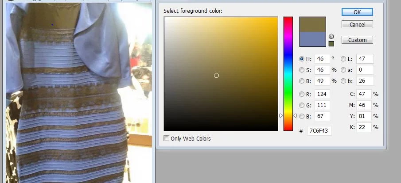The width and height of the screenshot is (401, 183).
Task: Select the B blue radio button
Action: coord(301,116)
